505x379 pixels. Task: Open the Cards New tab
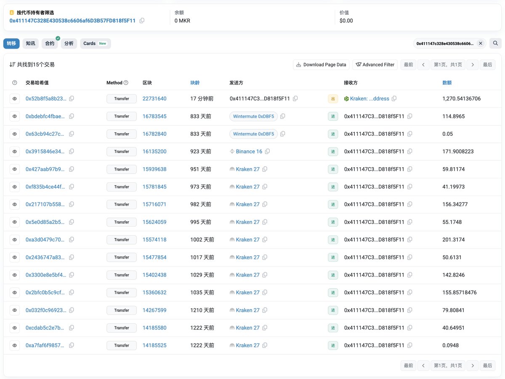pyautogui.click(x=95, y=43)
